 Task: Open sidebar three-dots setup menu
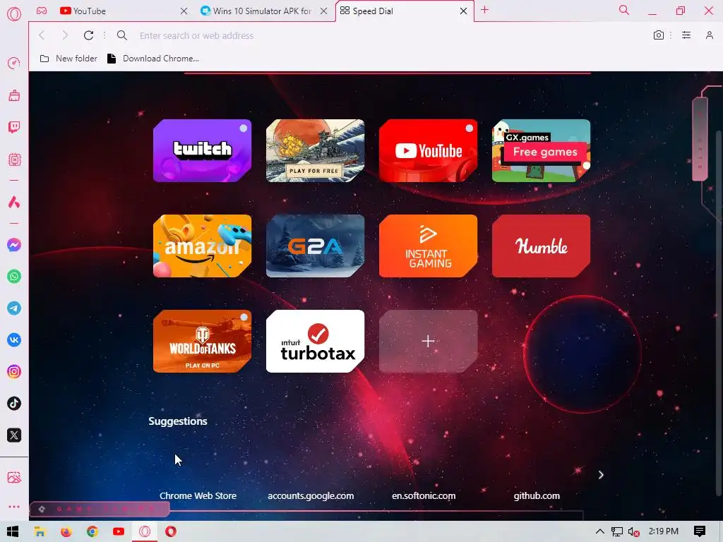14,507
